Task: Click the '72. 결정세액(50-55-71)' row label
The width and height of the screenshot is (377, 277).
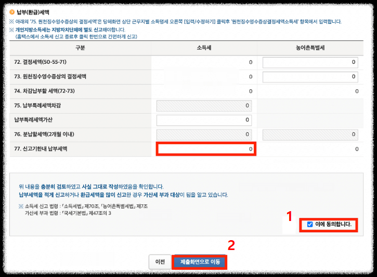Action: [40, 62]
